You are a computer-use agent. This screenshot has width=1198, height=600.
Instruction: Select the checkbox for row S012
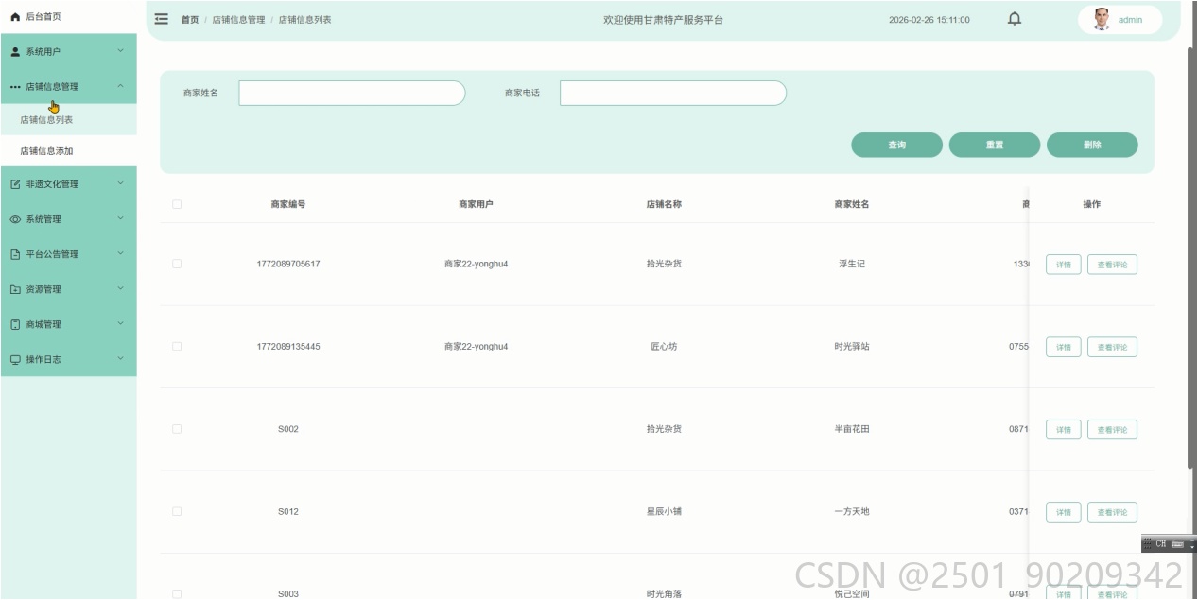pos(177,511)
